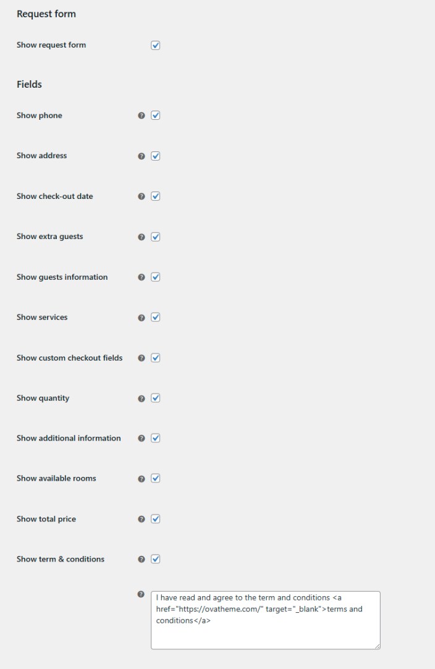Toggle the Show quantity checkbox
This screenshot has width=435, height=669.
[x=156, y=398]
